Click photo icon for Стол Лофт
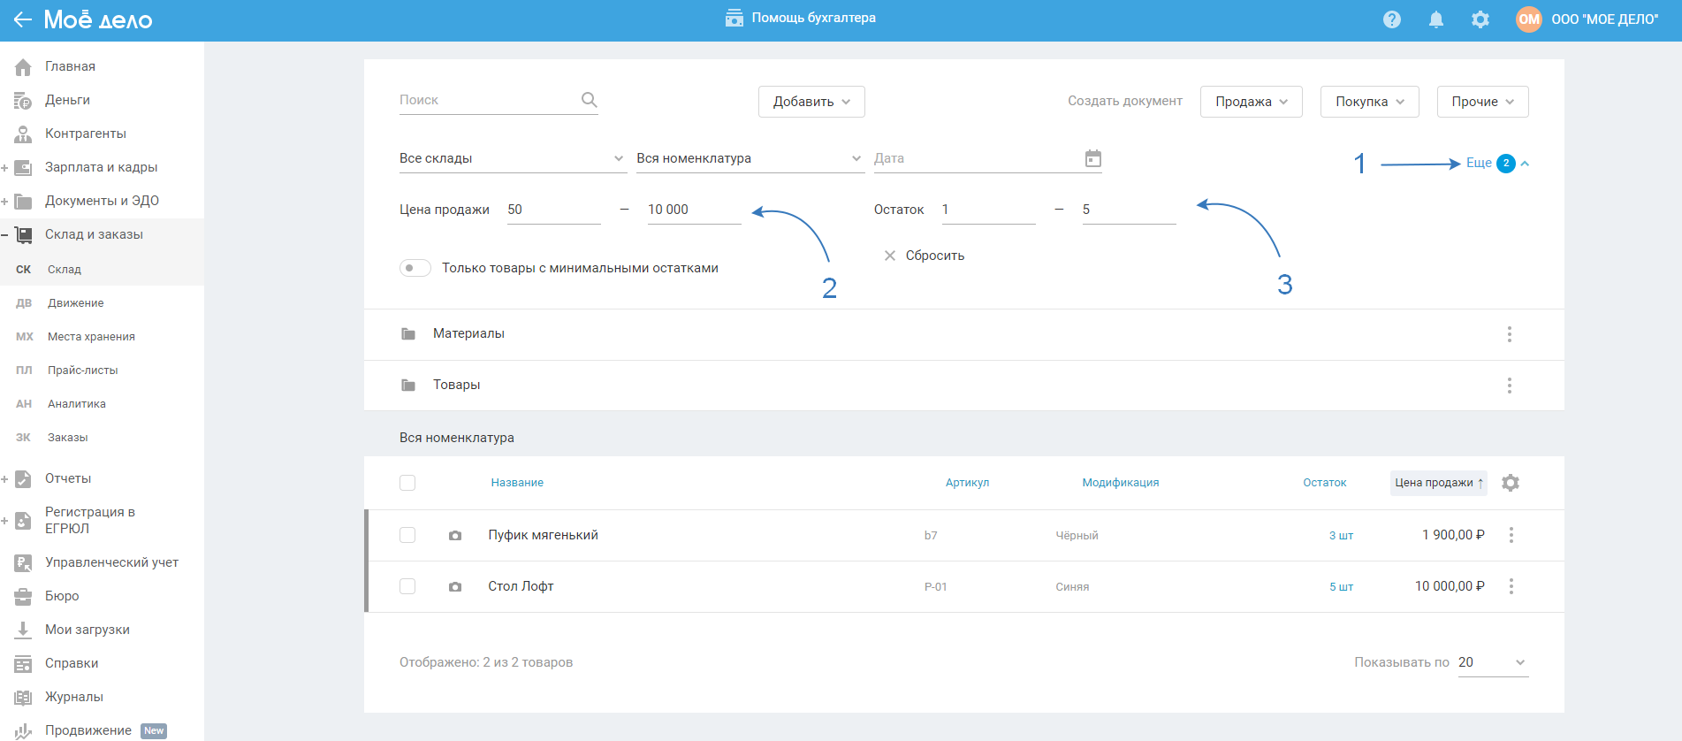The image size is (1682, 741). click(x=455, y=587)
